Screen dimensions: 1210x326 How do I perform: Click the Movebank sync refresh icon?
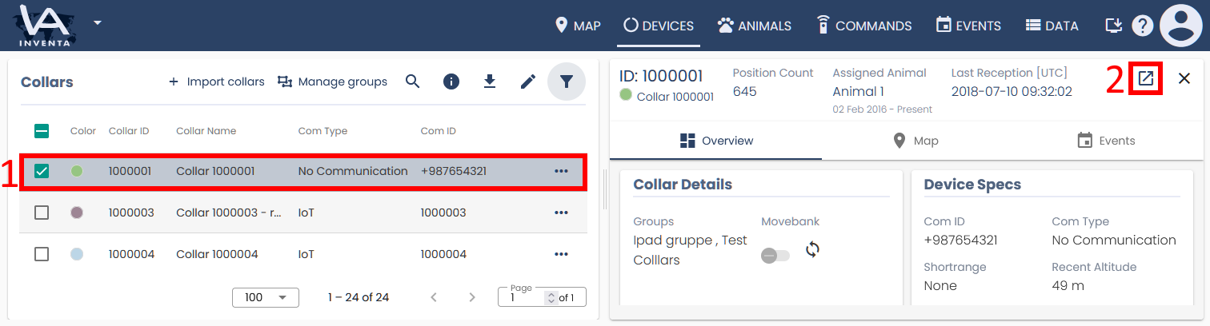(812, 249)
